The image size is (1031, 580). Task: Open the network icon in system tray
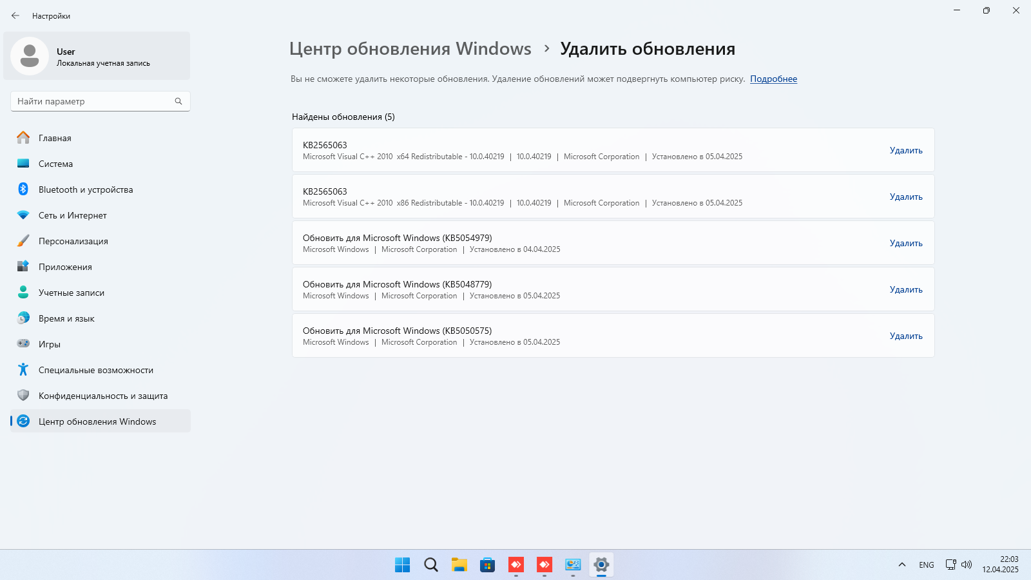pos(950,565)
